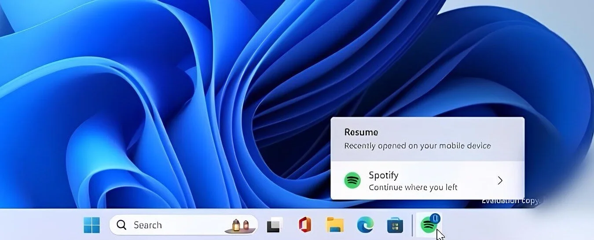Click the chevron arrow beside Spotify

[x=500, y=180]
